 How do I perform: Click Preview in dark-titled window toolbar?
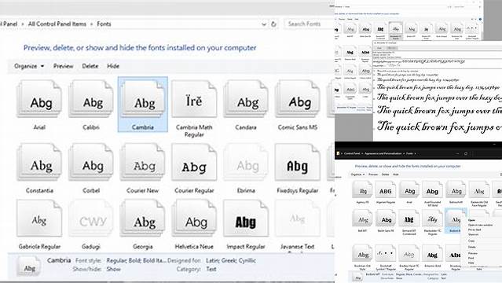click(x=373, y=175)
